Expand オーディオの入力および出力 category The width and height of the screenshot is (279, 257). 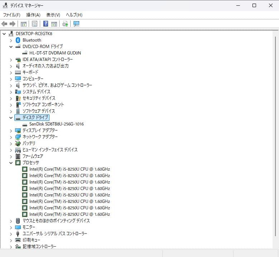click(11, 66)
